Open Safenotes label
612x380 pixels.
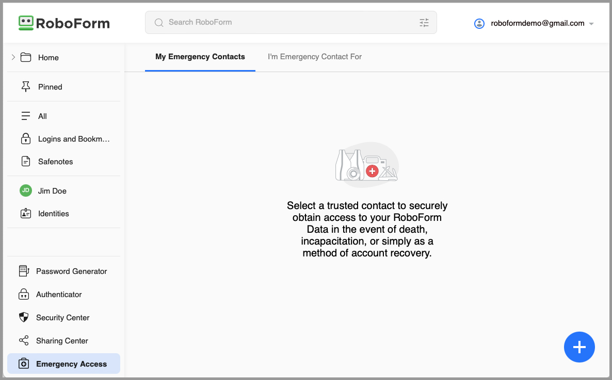point(55,162)
